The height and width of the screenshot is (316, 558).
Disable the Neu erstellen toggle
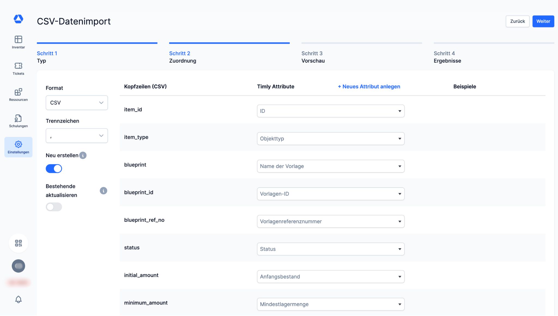pyautogui.click(x=54, y=169)
